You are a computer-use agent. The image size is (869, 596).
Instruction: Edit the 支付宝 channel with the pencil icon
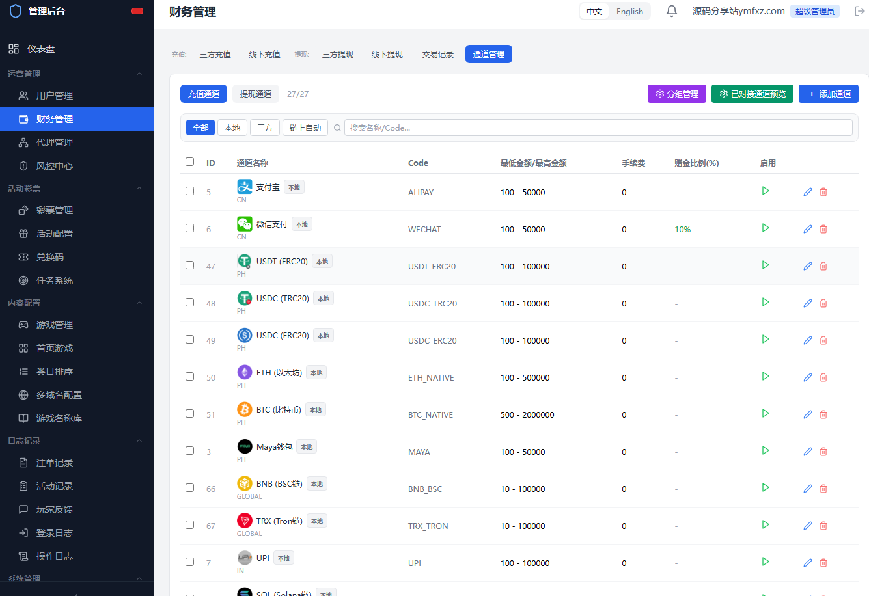tap(808, 192)
